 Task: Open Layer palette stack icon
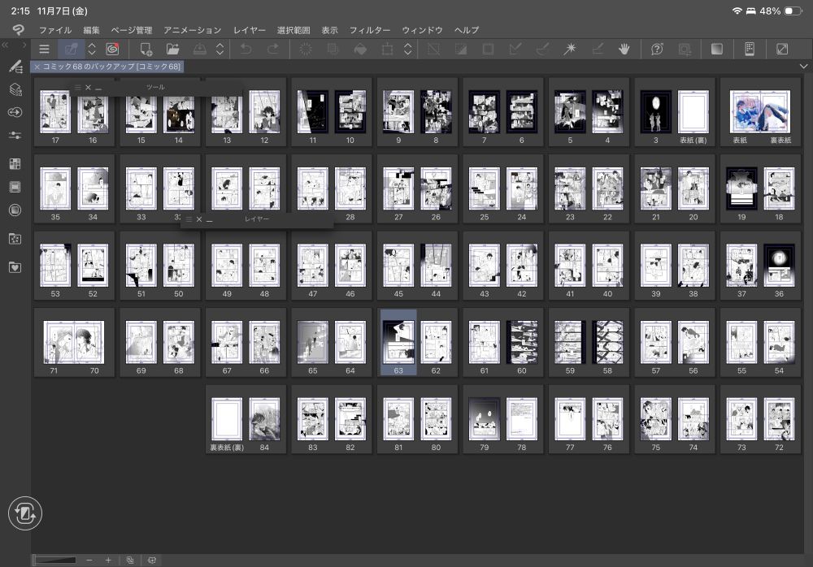pyautogui.click(x=15, y=89)
